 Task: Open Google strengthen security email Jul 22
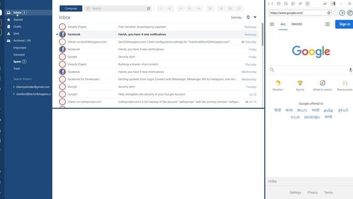point(158,94)
